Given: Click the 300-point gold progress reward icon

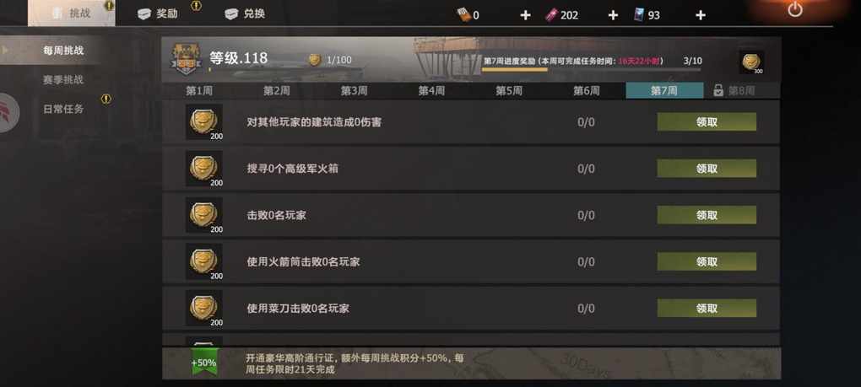Looking at the screenshot, I should pos(751,62).
